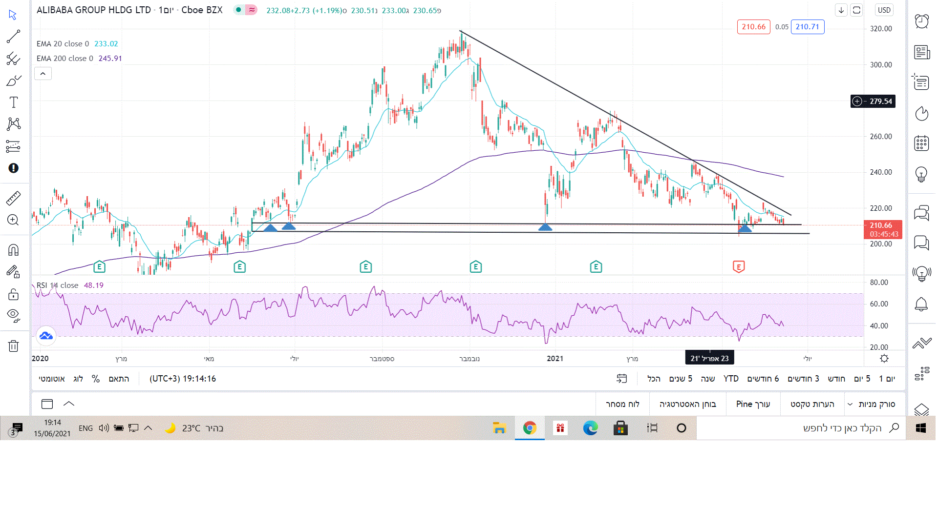
Task: Activate the magnet snap mode
Action: (x=13, y=250)
